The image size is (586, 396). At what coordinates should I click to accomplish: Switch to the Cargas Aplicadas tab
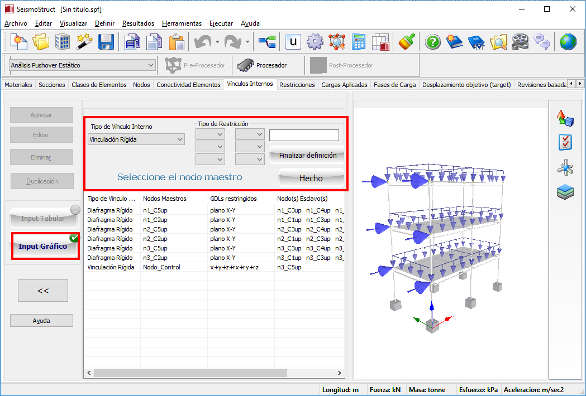(x=344, y=85)
